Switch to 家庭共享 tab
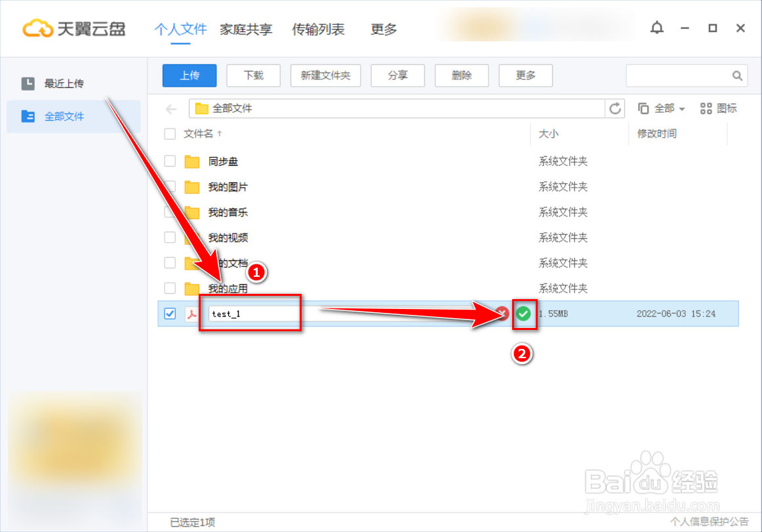762x532 pixels. pyautogui.click(x=246, y=29)
